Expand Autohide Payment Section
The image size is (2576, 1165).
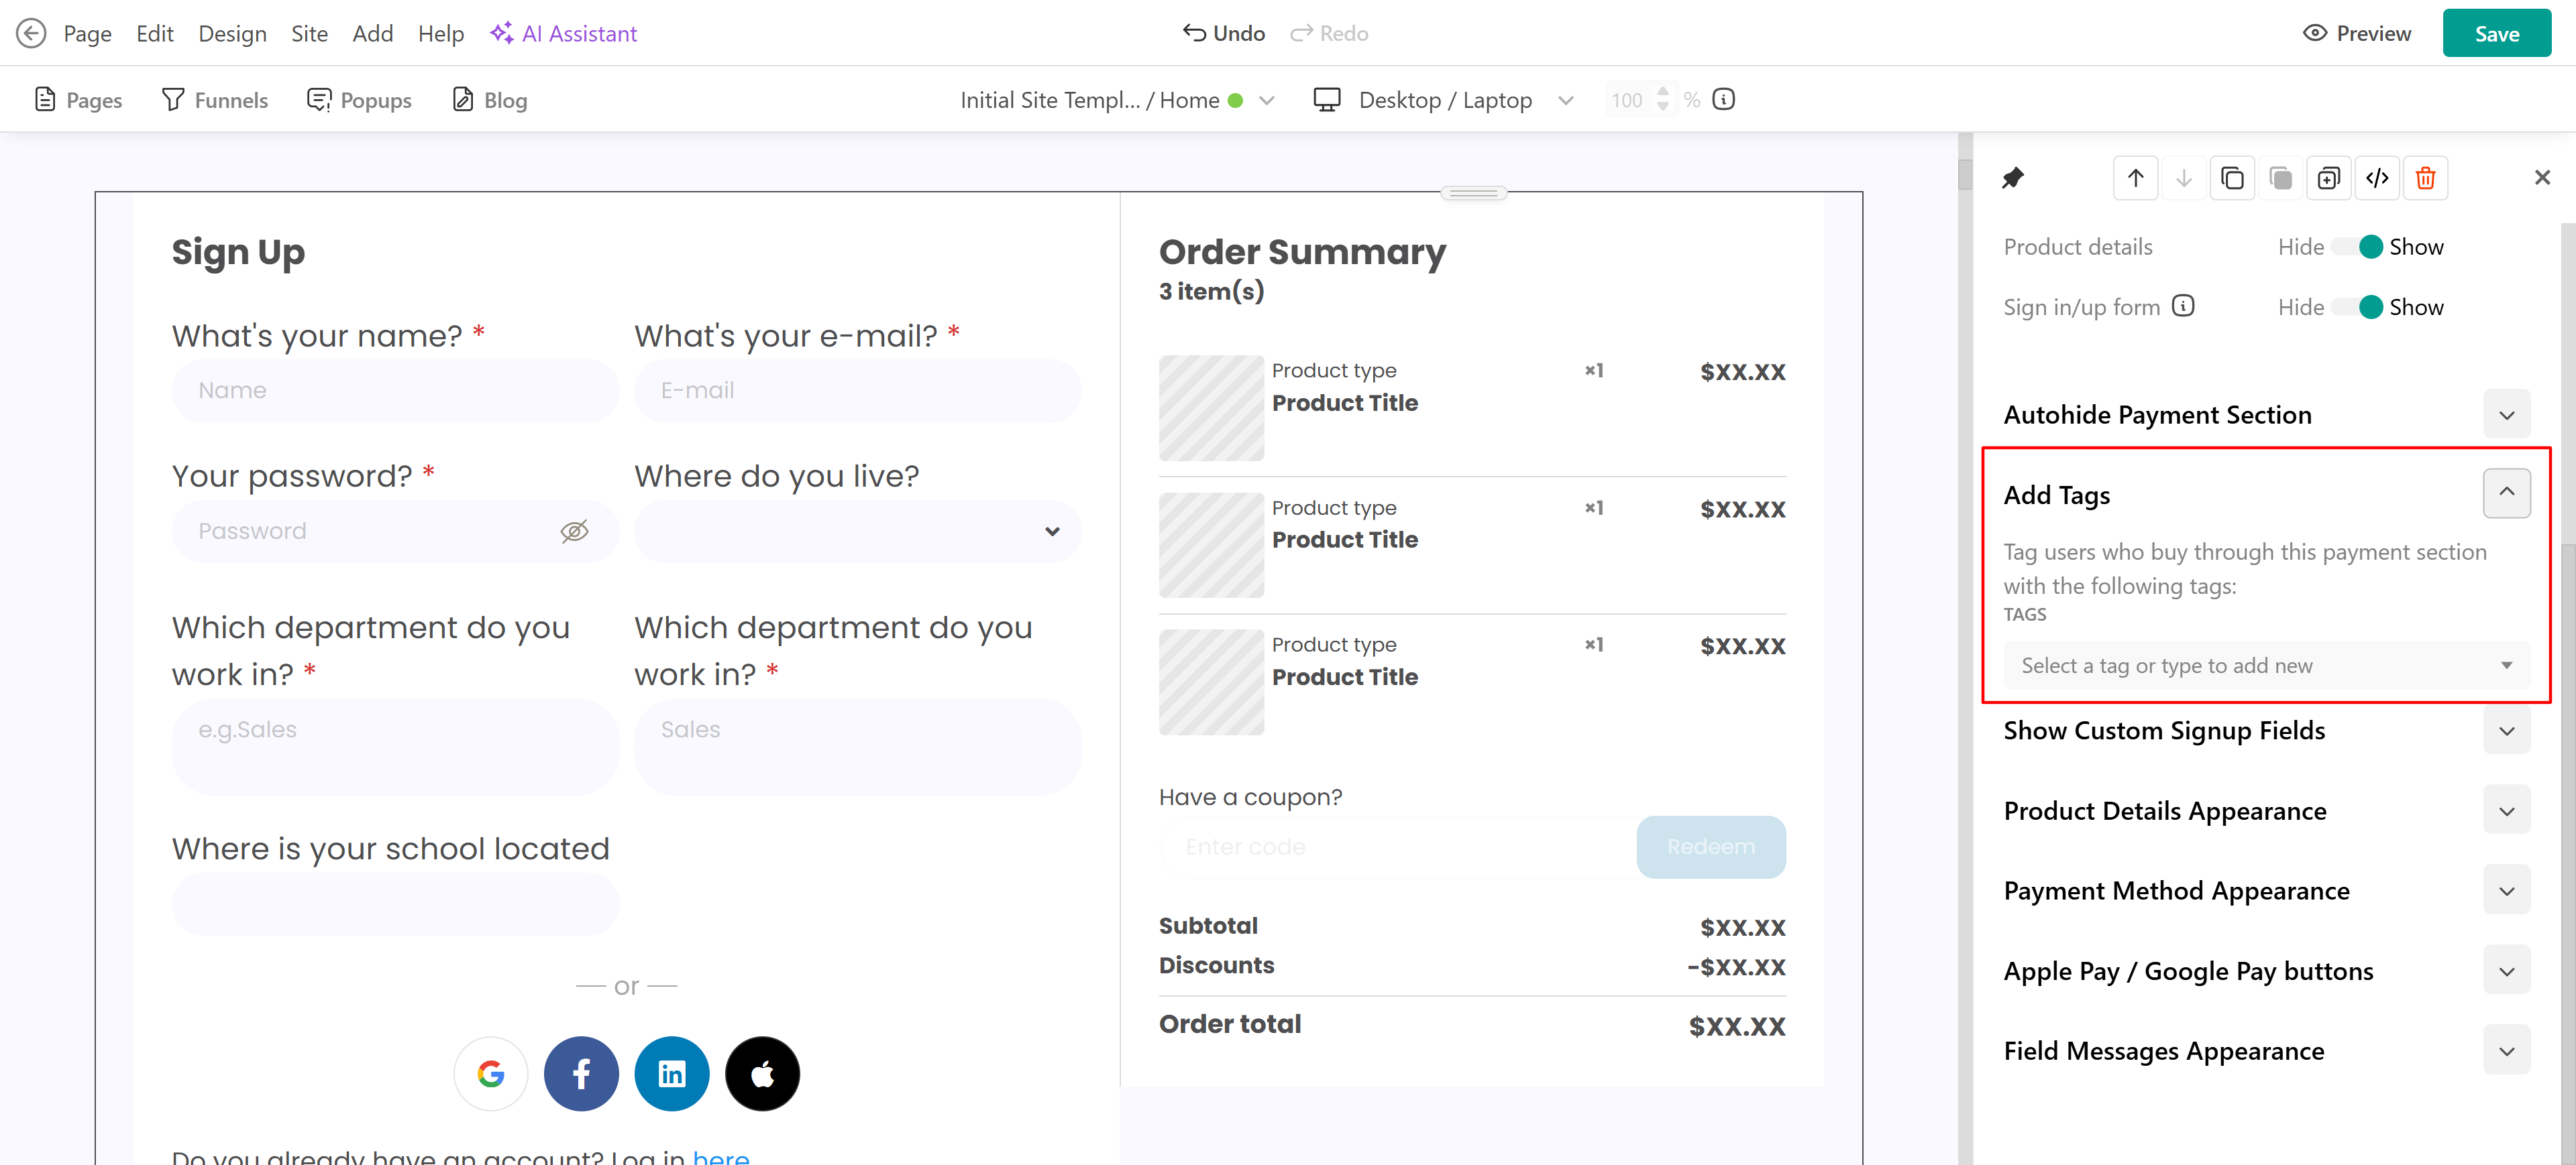2506,415
